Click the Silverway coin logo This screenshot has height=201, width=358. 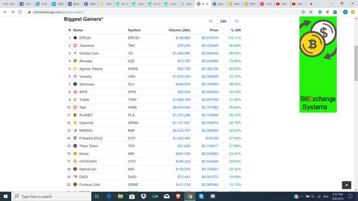click(x=75, y=84)
